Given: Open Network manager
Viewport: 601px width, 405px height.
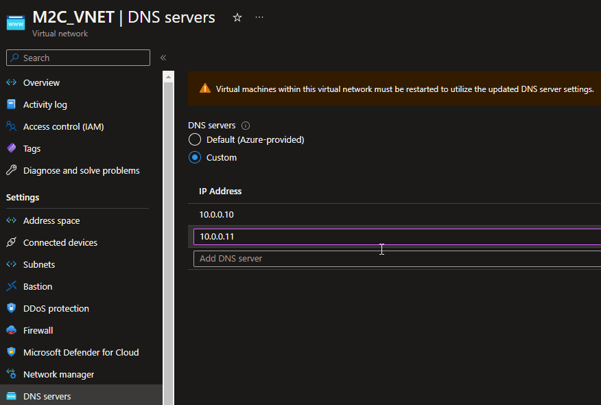Looking at the screenshot, I should coord(58,374).
